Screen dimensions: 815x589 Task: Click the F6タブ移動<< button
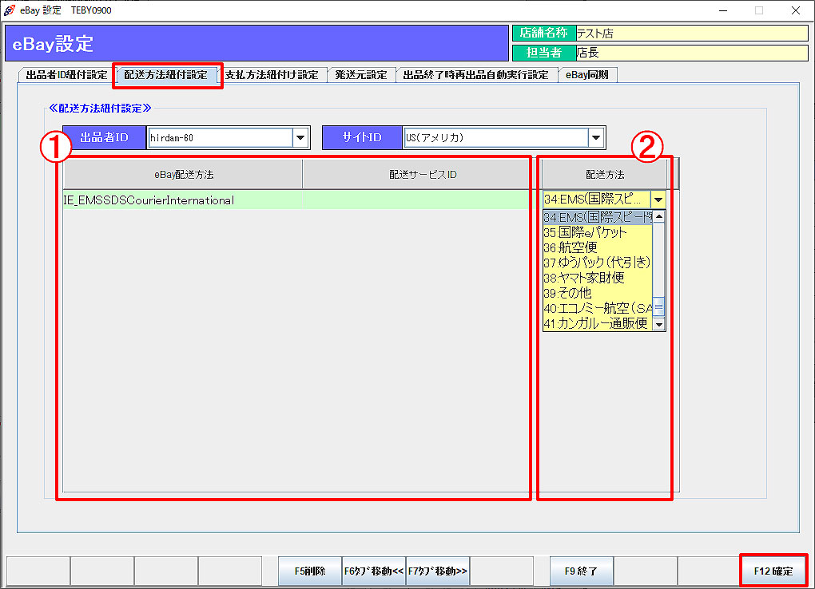click(x=374, y=571)
